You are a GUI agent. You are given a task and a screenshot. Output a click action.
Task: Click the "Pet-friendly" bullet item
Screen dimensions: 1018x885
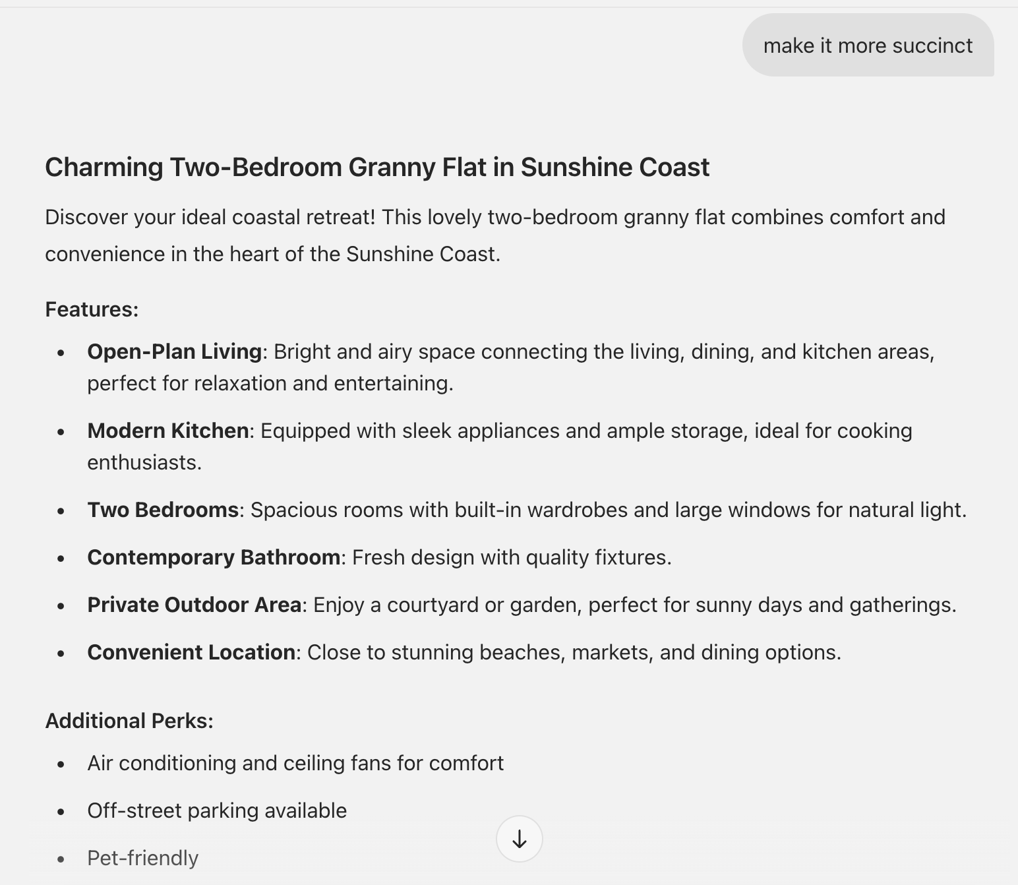(x=142, y=858)
